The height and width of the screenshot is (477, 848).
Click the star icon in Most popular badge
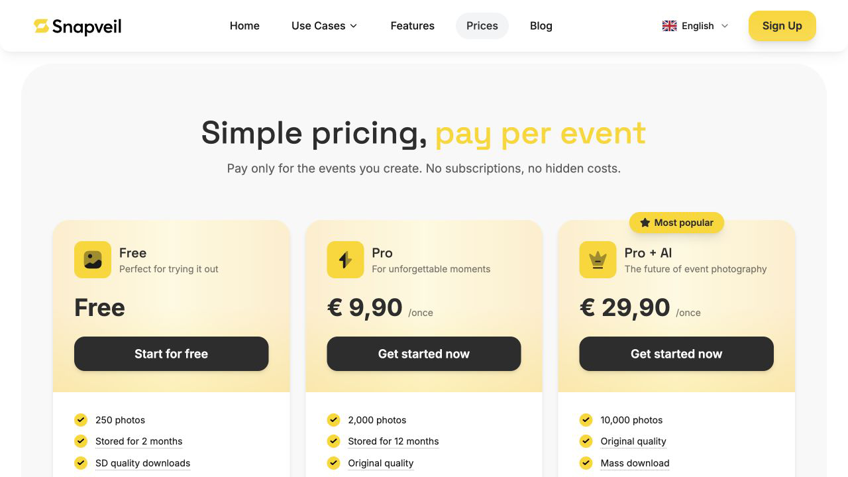[645, 223]
